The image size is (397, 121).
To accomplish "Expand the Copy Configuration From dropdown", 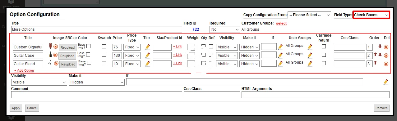I will pyautogui.click(x=309, y=15).
